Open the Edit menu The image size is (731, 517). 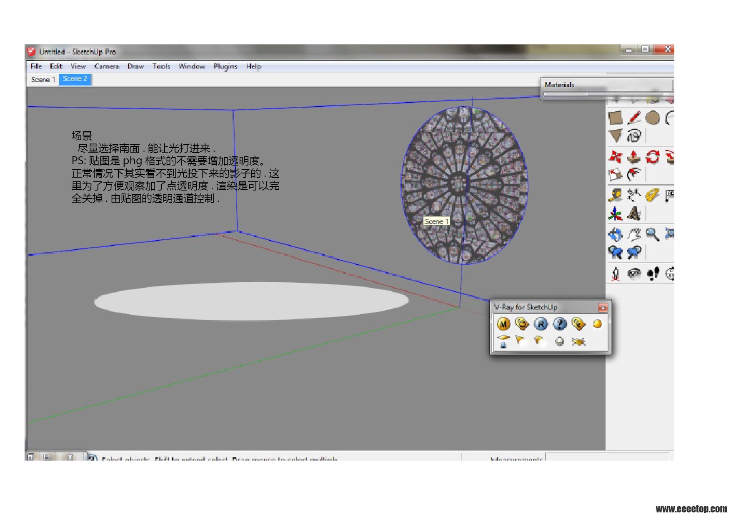coord(56,66)
